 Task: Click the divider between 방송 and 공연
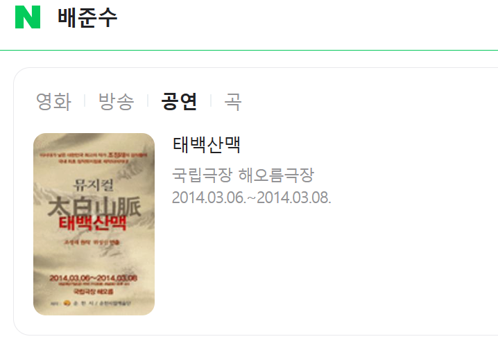click(x=148, y=101)
